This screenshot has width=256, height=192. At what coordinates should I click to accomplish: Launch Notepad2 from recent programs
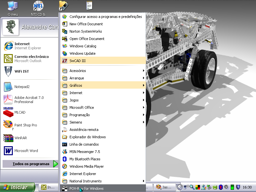[x=30, y=87]
